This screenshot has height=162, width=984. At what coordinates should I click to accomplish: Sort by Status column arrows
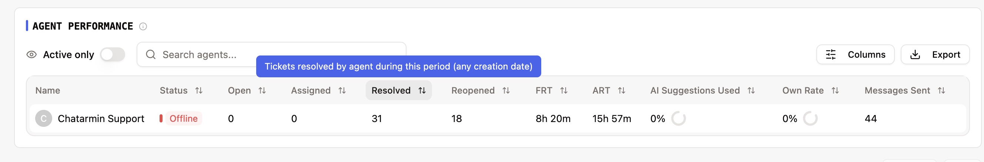tap(199, 91)
